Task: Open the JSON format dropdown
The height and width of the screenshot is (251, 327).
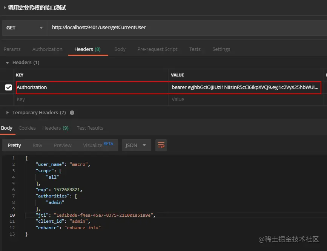Action: tap(137, 145)
